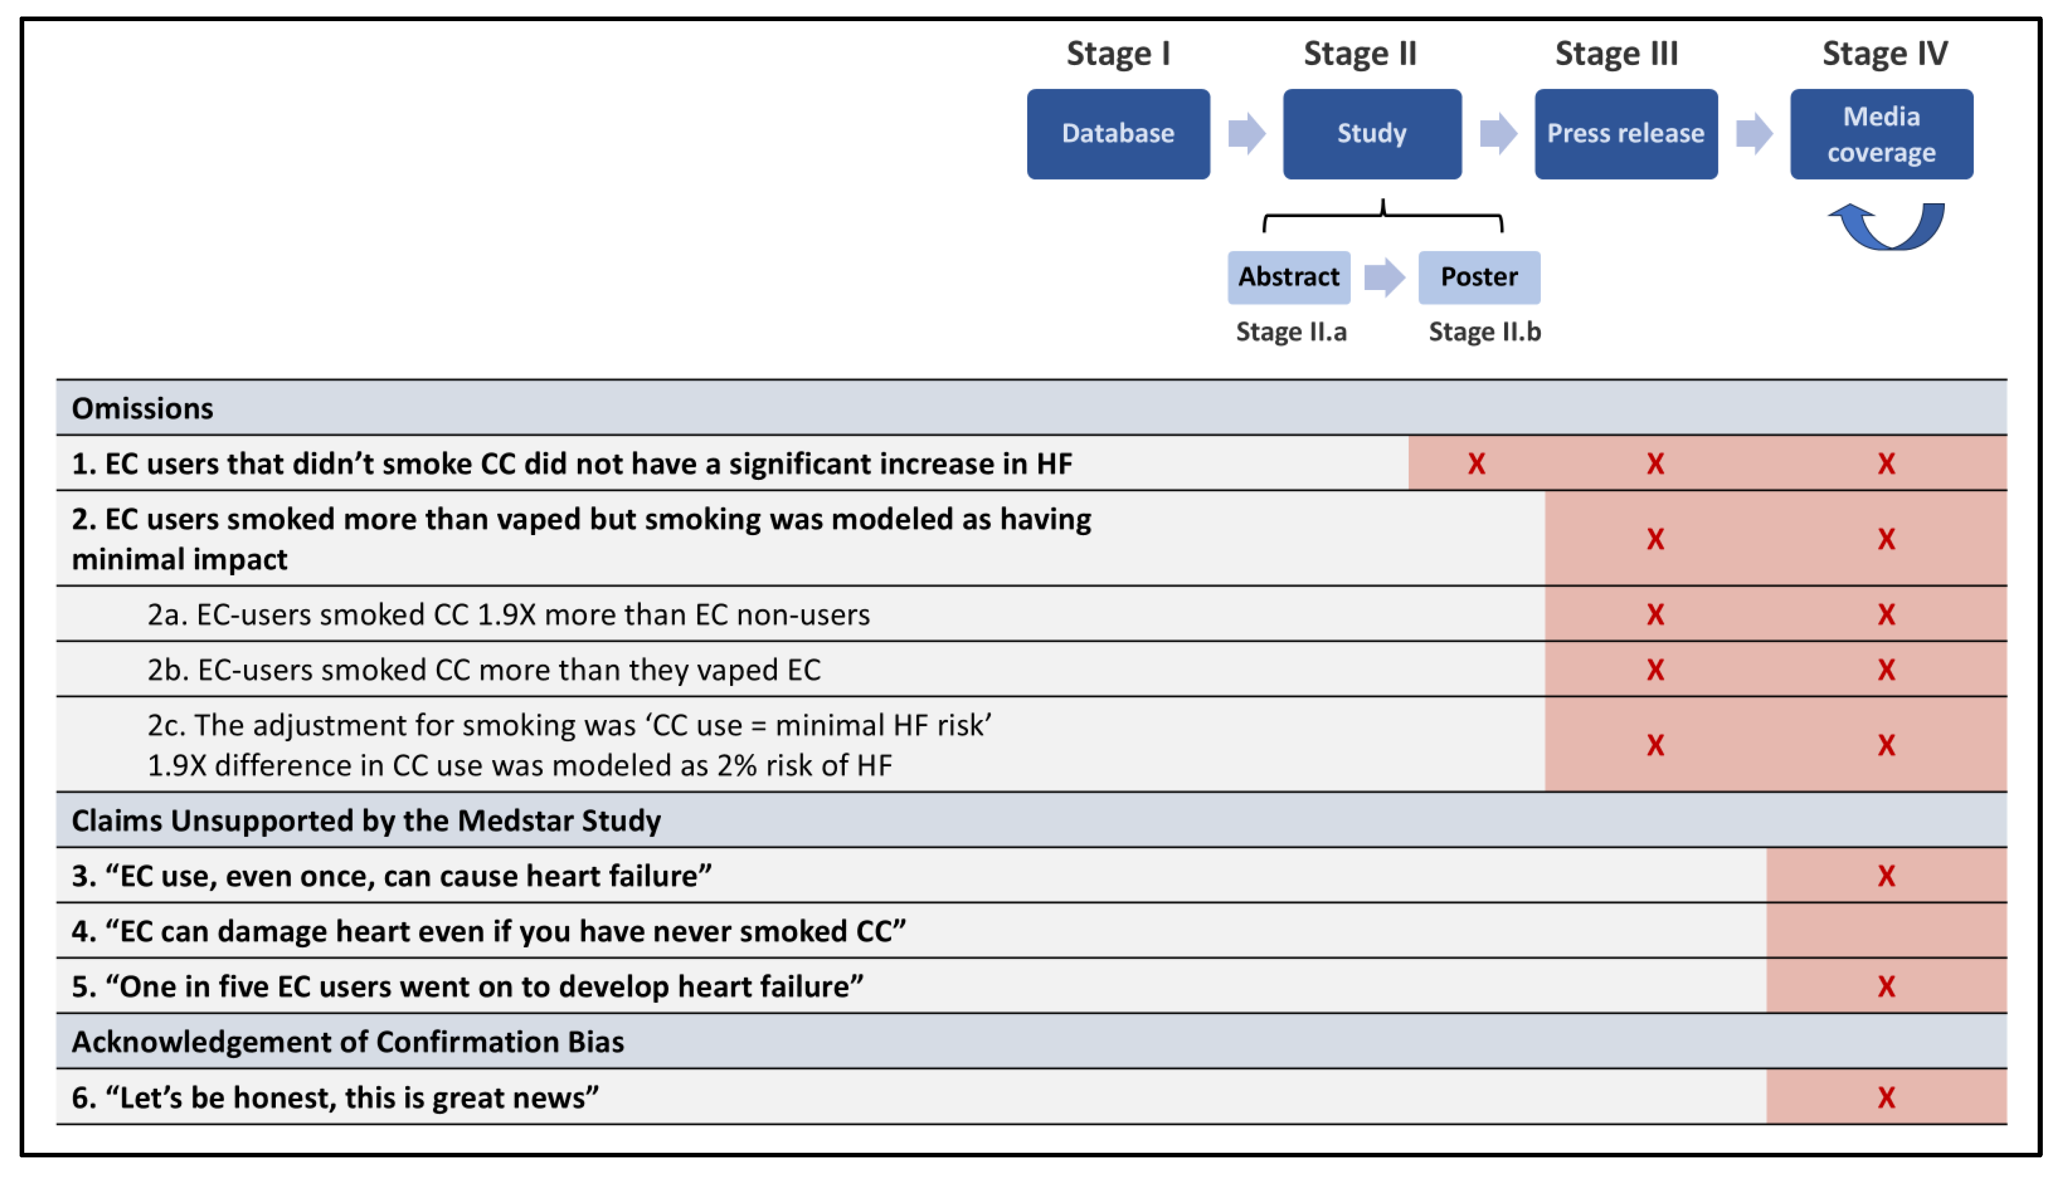2065x1177 pixels.
Task: Click the curved blue arrow under Media coverage
Action: (1888, 227)
